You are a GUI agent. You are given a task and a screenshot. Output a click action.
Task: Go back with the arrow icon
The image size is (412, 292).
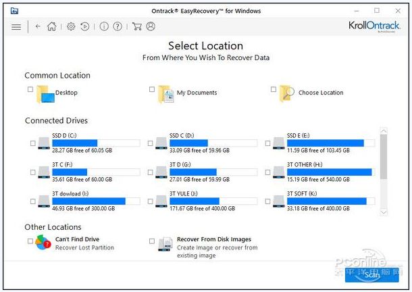coord(38,26)
